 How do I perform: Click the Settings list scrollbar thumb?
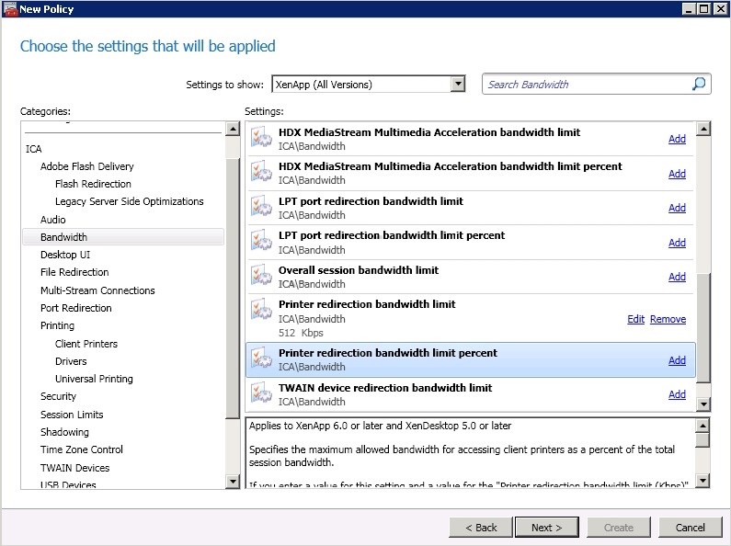point(703,326)
